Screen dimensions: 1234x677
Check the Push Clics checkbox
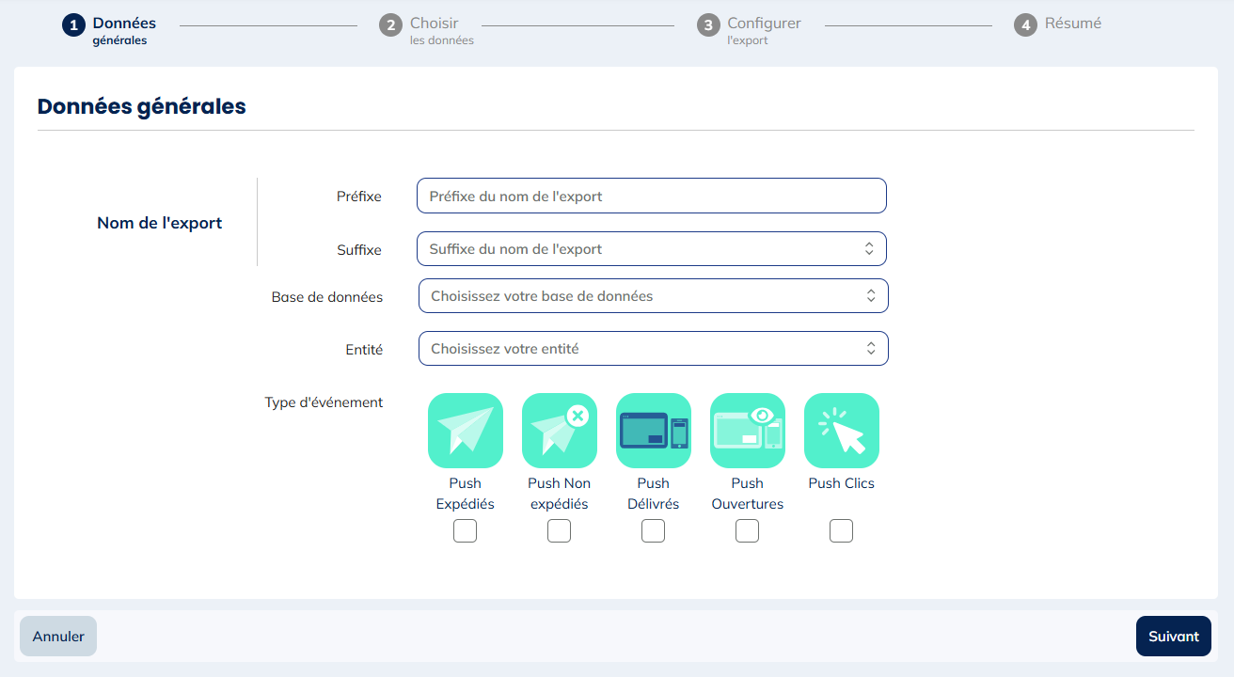coord(841,531)
